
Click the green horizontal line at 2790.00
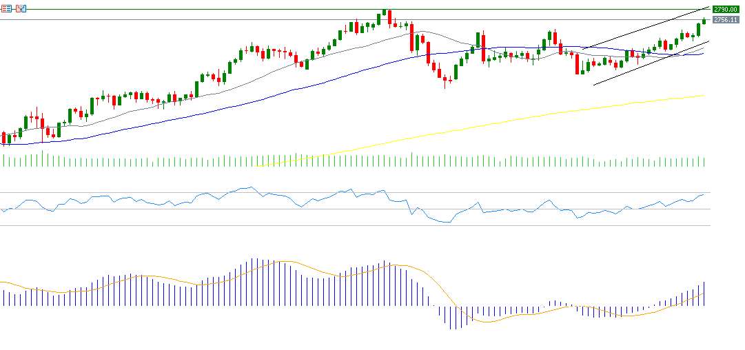[207, 9]
